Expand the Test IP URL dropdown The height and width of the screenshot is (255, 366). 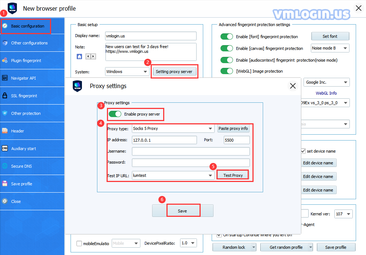click(x=173, y=175)
